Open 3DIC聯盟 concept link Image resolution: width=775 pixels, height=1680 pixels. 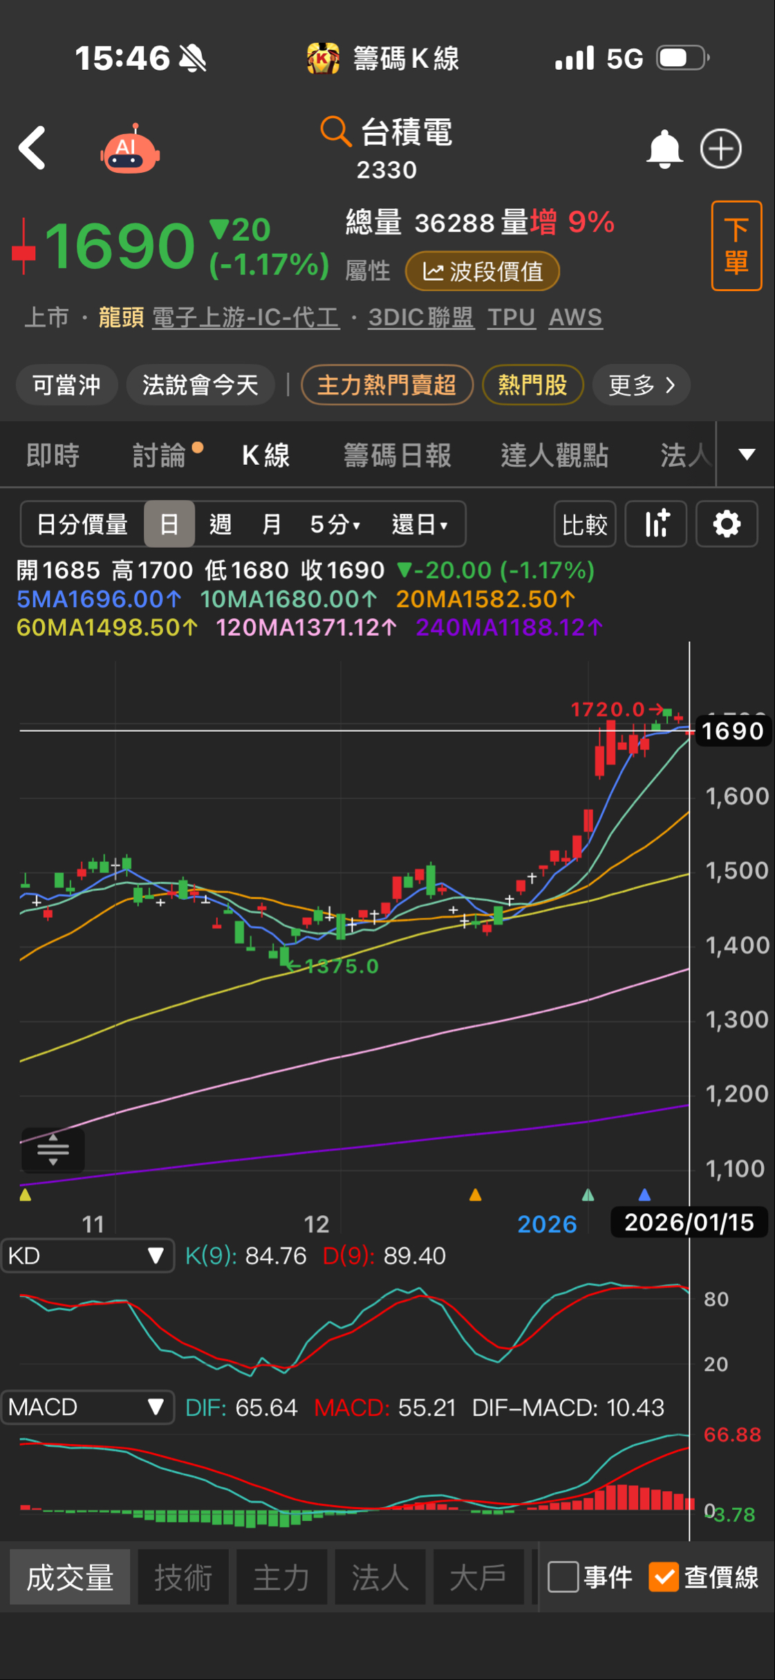point(421,317)
